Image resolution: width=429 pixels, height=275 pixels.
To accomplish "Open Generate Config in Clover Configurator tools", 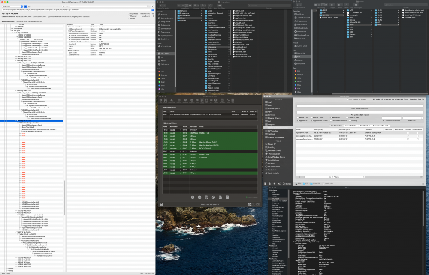I will (273, 150).
